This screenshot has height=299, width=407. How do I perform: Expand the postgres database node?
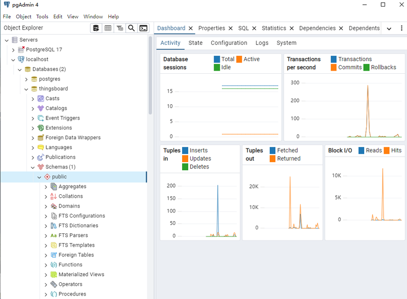pos(26,79)
